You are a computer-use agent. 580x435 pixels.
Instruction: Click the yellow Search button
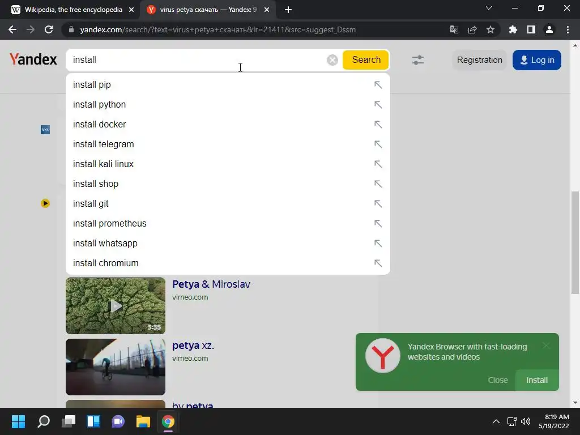click(x=366, y=60)
